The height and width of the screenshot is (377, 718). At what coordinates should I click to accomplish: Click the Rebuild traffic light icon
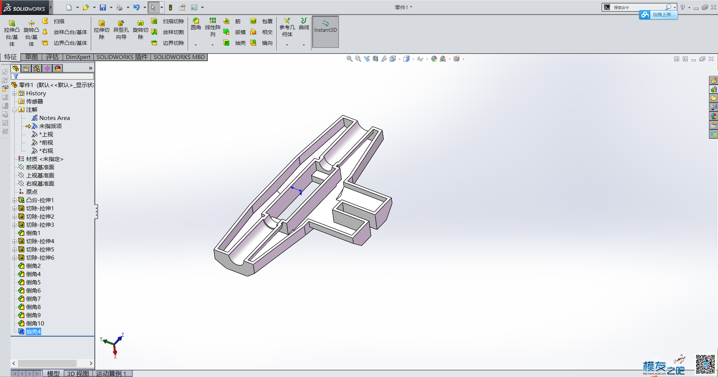tap(171, 7)
